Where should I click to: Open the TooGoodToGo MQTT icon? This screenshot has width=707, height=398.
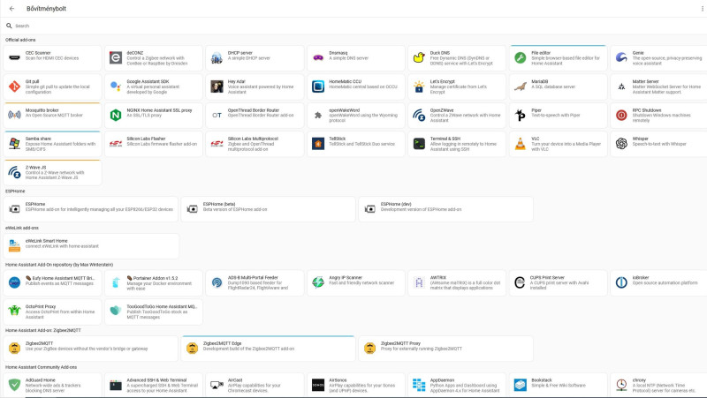click(x=116, y=312)
